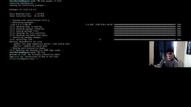The height and width of the screenshot is (107, 191).
Task: Click ':: Running post-transaction hooks...' line
Action: (x=29, y=48)
